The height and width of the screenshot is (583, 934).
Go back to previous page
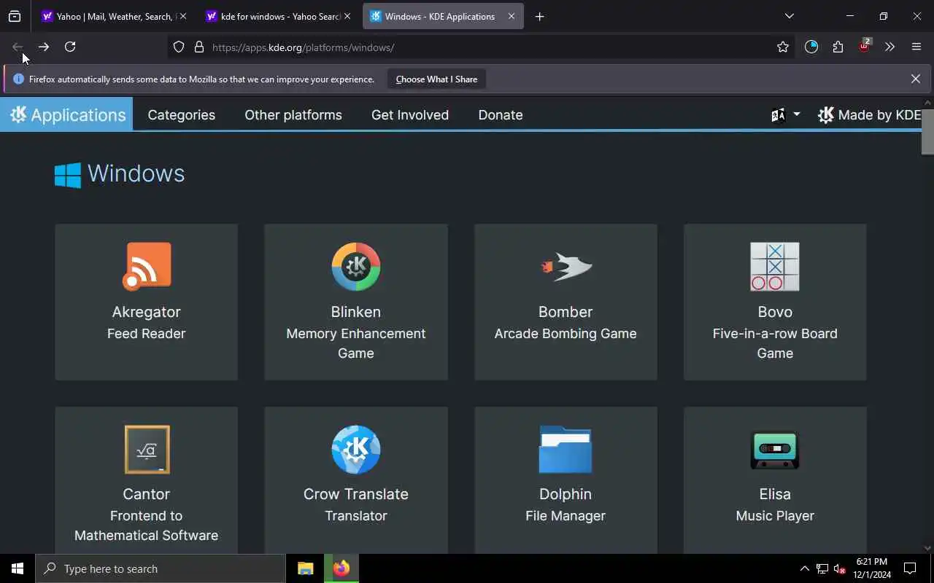pyautogui.click(x=18, y=47)
